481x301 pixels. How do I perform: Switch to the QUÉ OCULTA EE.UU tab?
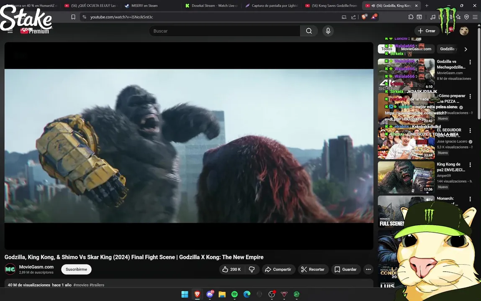click(91, 5)
